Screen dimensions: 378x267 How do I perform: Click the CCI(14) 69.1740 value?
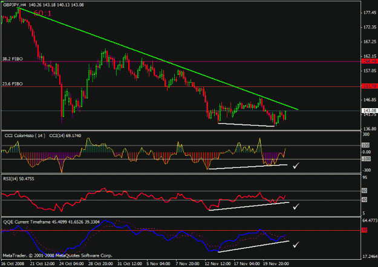tap(65, 136)
